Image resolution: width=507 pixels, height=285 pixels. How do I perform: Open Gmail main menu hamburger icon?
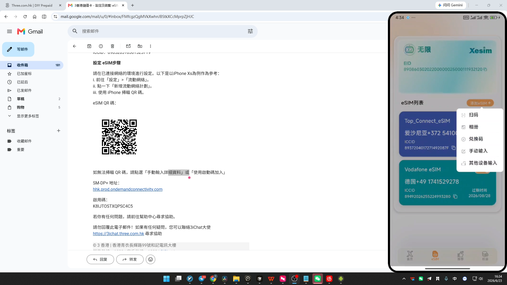[x=10, y=31]
